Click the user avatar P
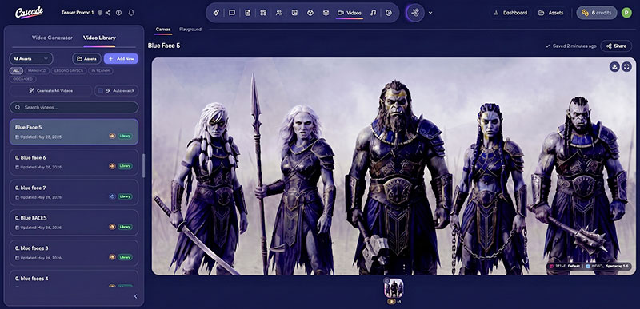The height and width of the screenshot is (309, 640). pyautogui.click(x=626, y=13)
